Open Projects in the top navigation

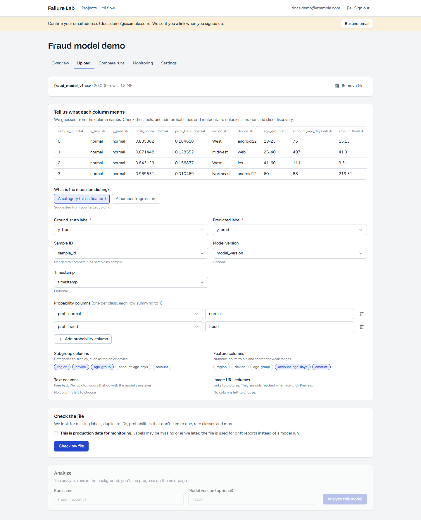pos(89,8)
